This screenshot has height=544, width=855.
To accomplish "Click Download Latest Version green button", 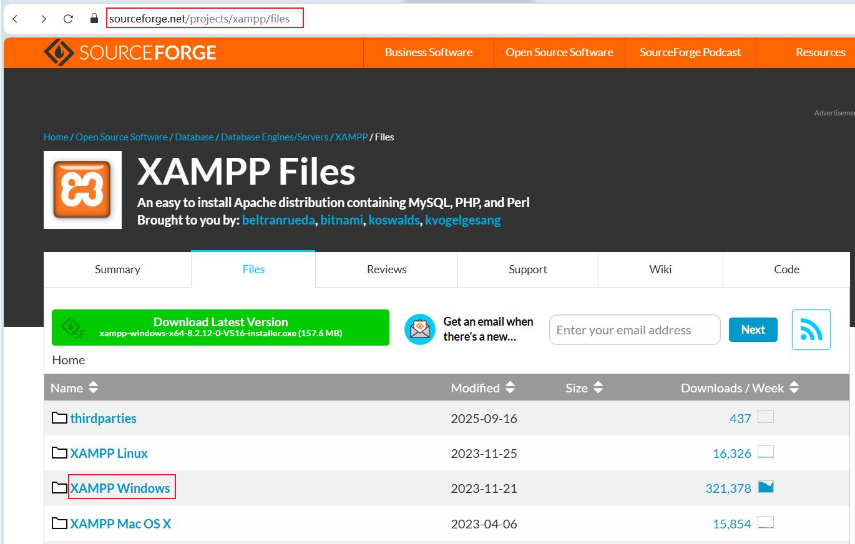I will point(220,328).
